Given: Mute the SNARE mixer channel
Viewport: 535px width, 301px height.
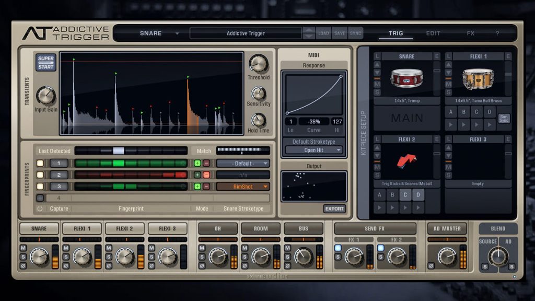Looking at the screenshot, I should coord(23,248).
